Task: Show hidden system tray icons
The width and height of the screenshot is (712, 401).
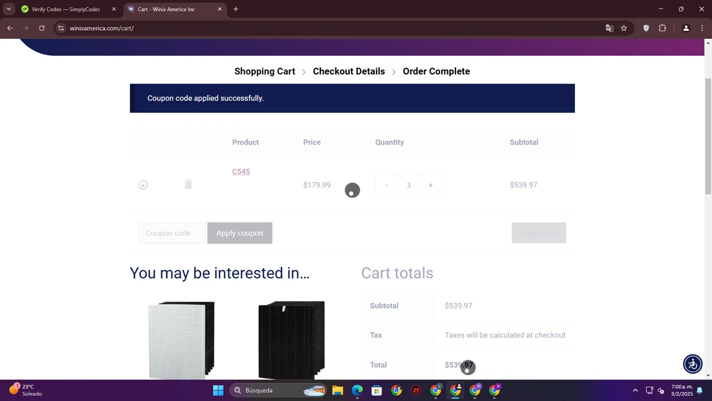Action: (635, 391)
